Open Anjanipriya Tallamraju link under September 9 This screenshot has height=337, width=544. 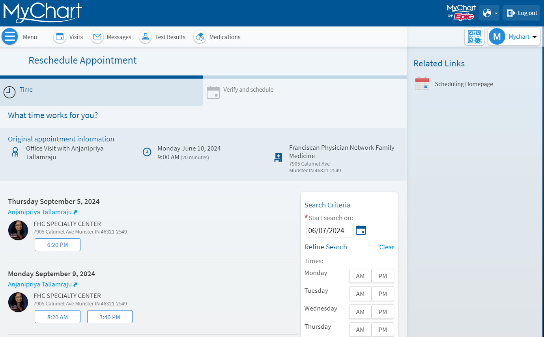point(43,284)
